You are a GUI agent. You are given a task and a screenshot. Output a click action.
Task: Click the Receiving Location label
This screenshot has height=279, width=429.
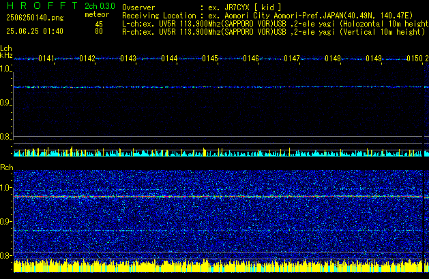(159, 16)
